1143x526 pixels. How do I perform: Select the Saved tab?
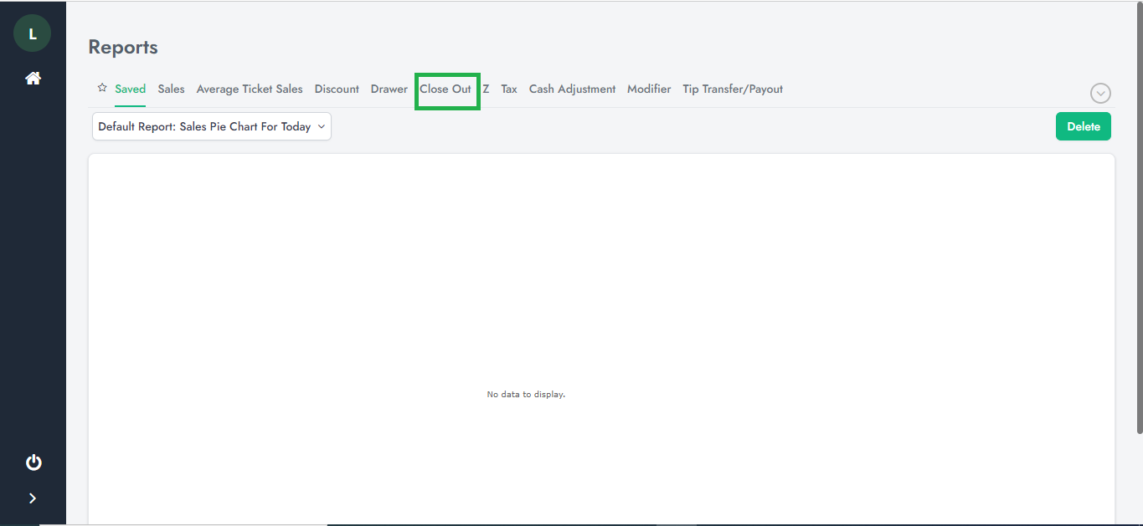(131, 89)
